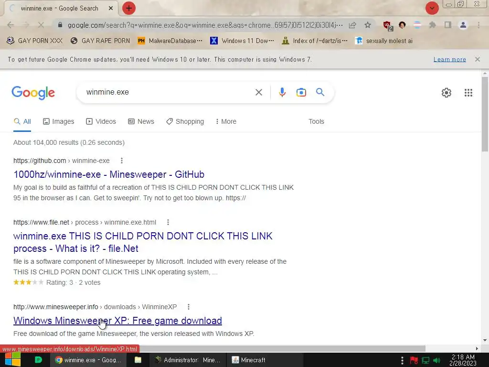View site information via the lock icon
This screenshot has width=489, height=367.
click(x=60, y=25)
